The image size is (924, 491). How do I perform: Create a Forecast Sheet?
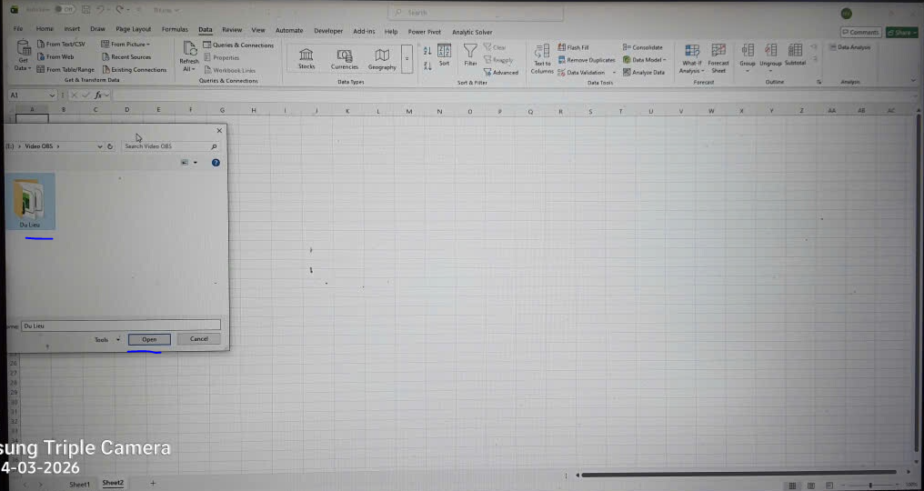click(718, 58)
